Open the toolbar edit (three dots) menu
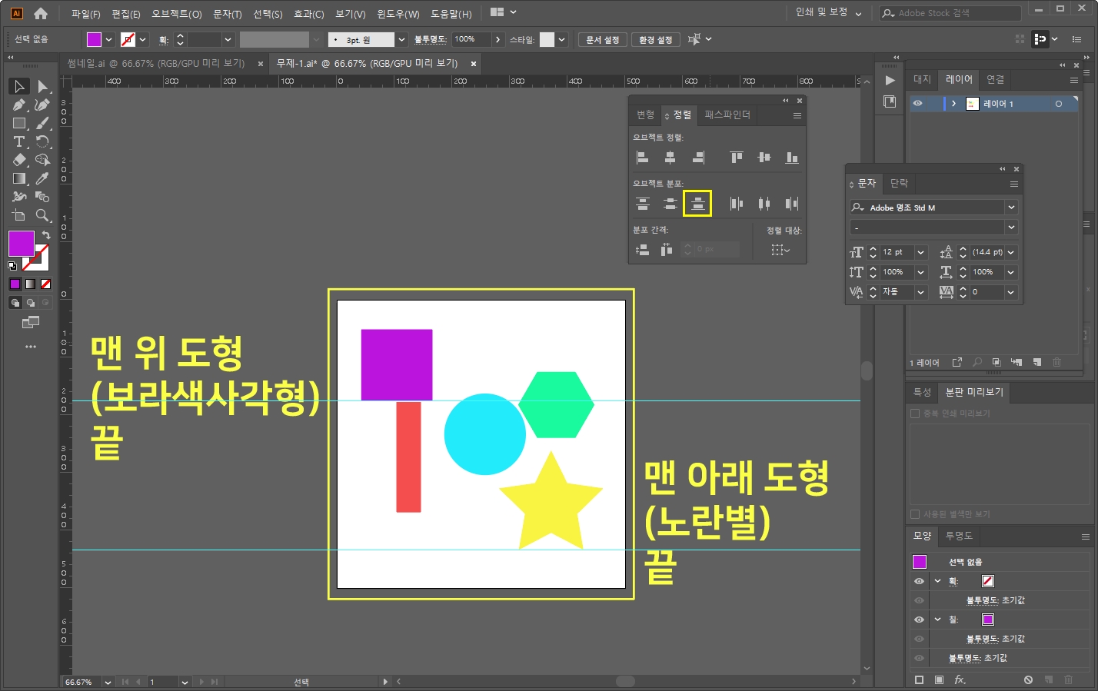This screenshot has height=691, width=1098. 31,347
